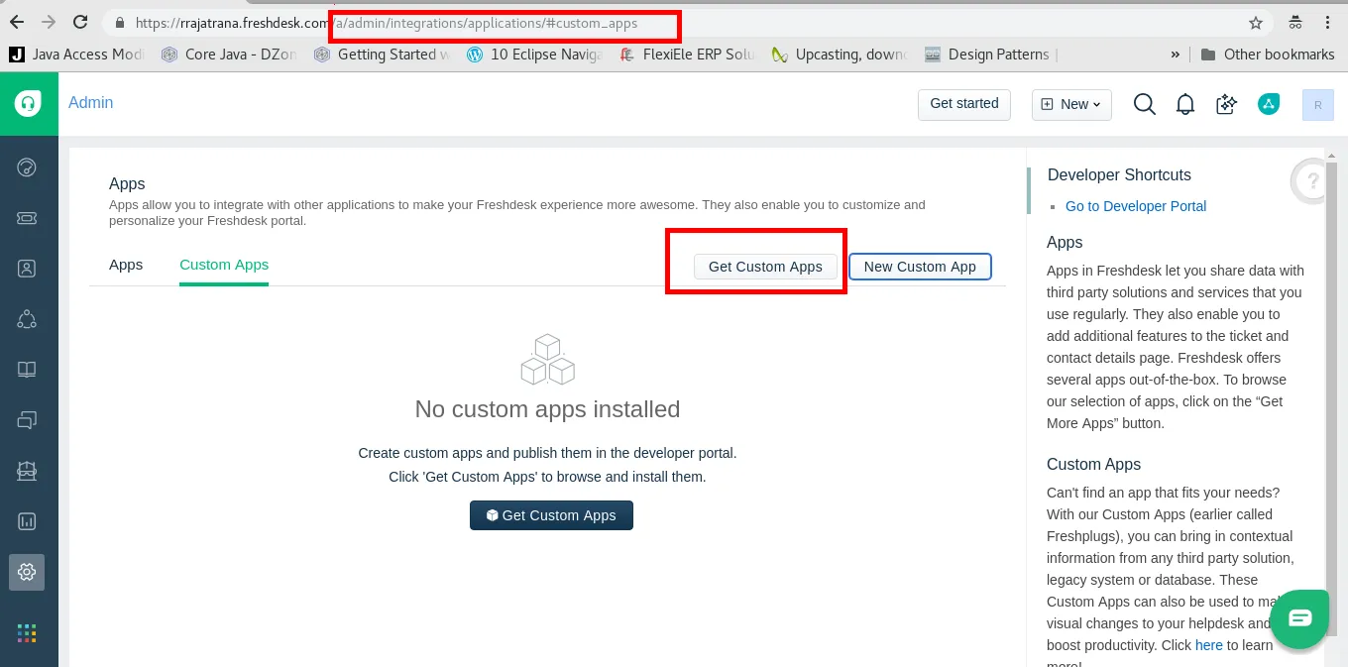Click the Admin breadcrumb title
Screen dimensions: 1348x667
91,103
